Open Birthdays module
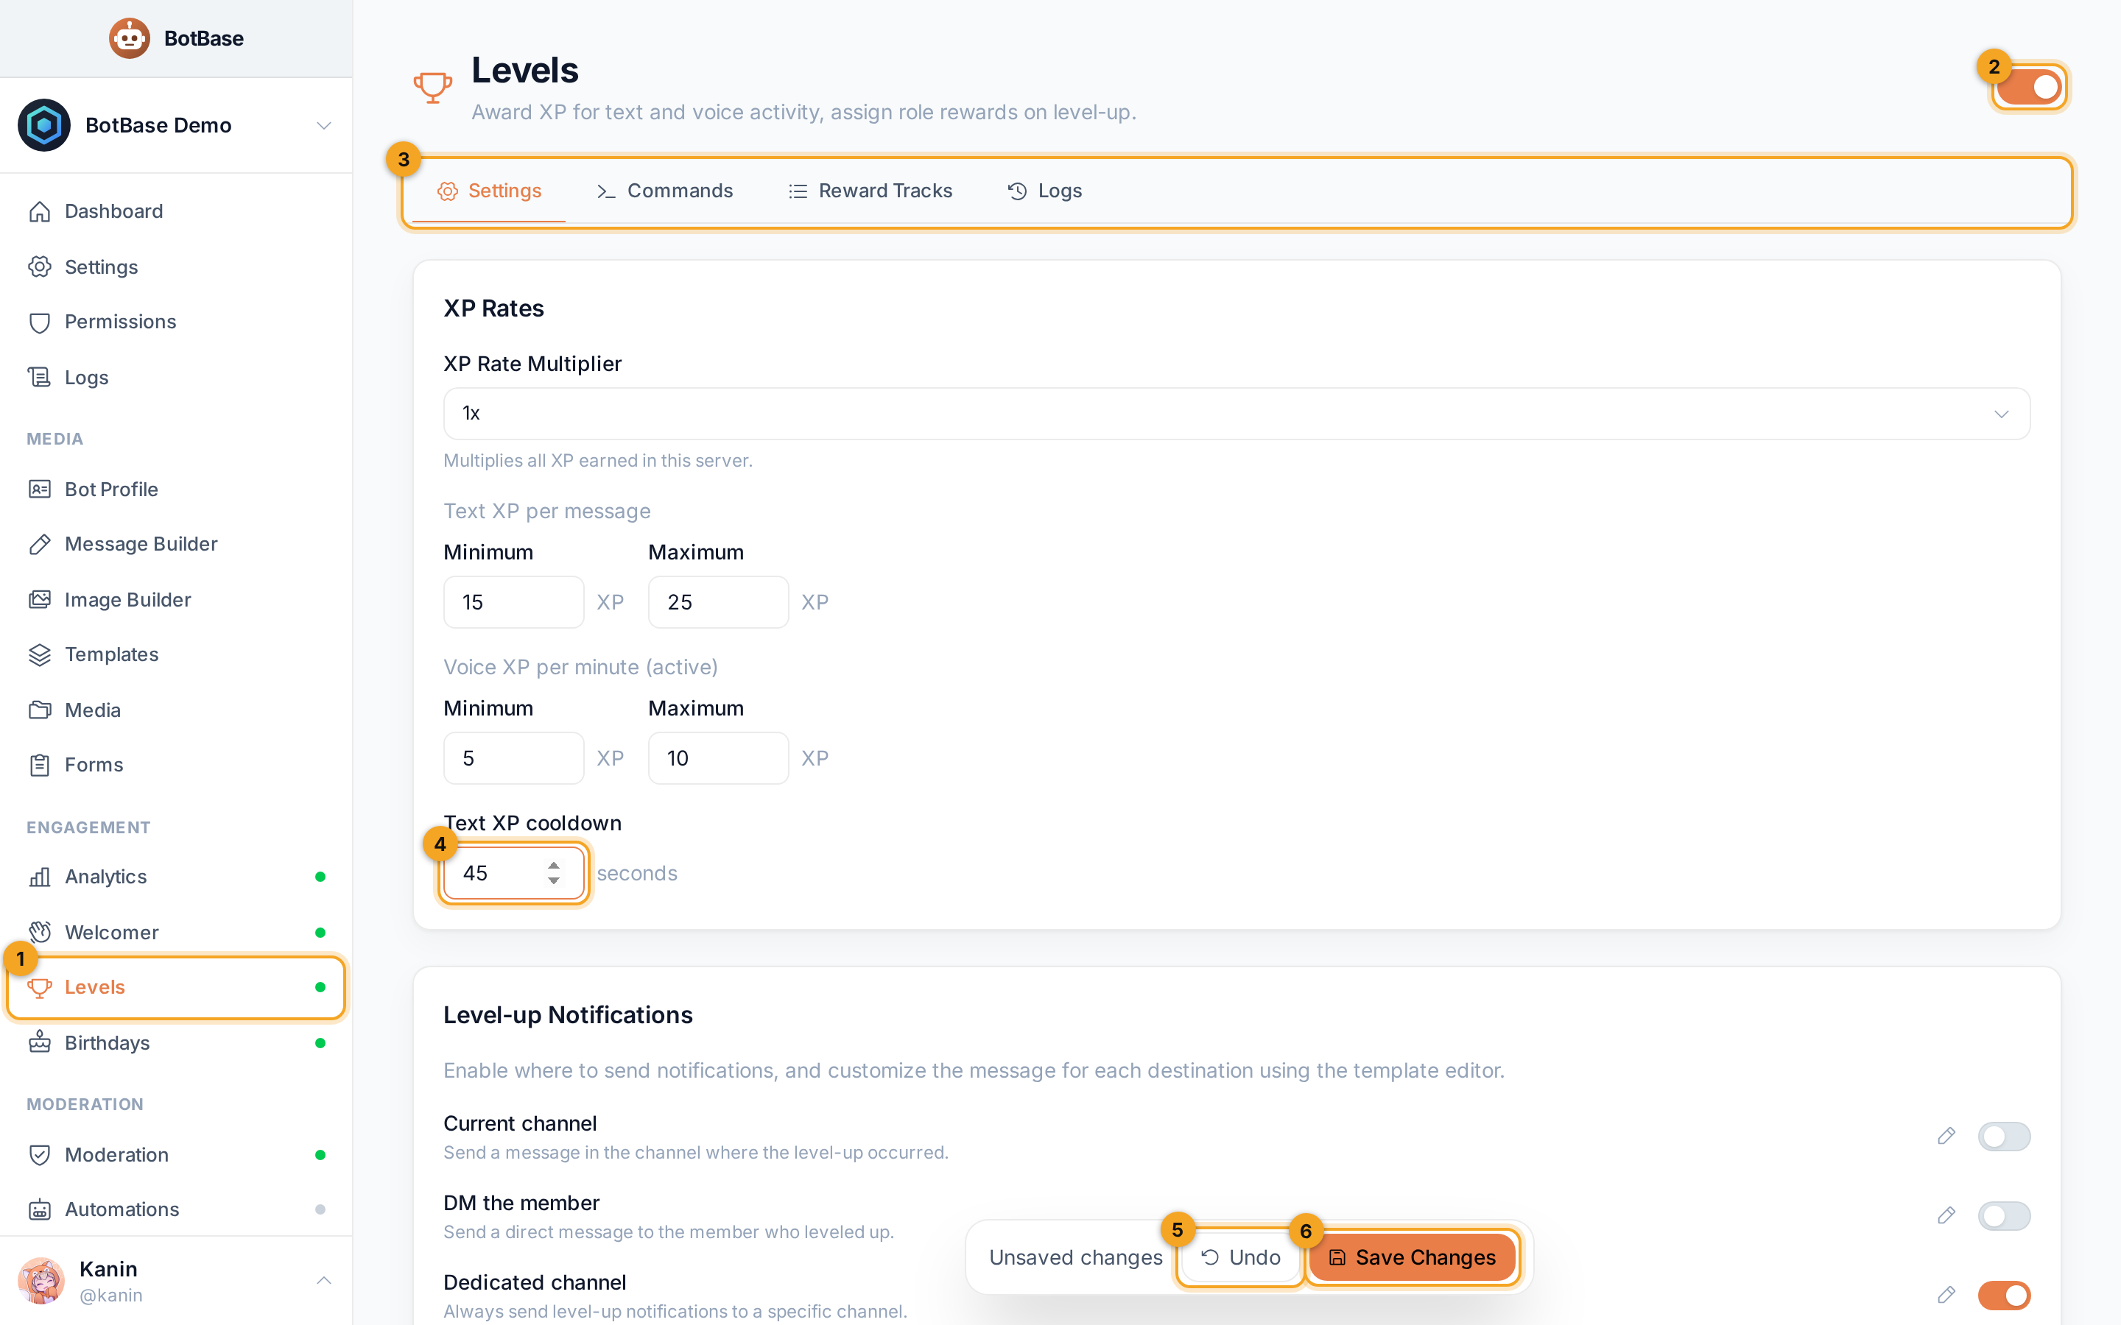This screenshot has height=1325, width=2121. point(176,1043)
